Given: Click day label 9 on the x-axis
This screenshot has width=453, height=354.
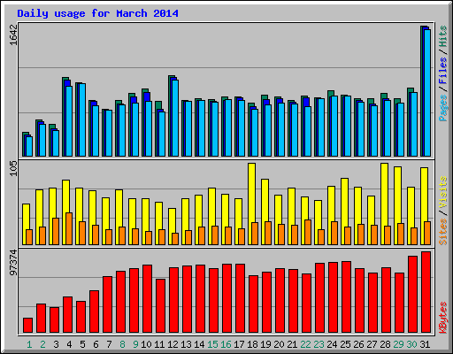Looking at the screenshot, I should (x=135, y=344).
